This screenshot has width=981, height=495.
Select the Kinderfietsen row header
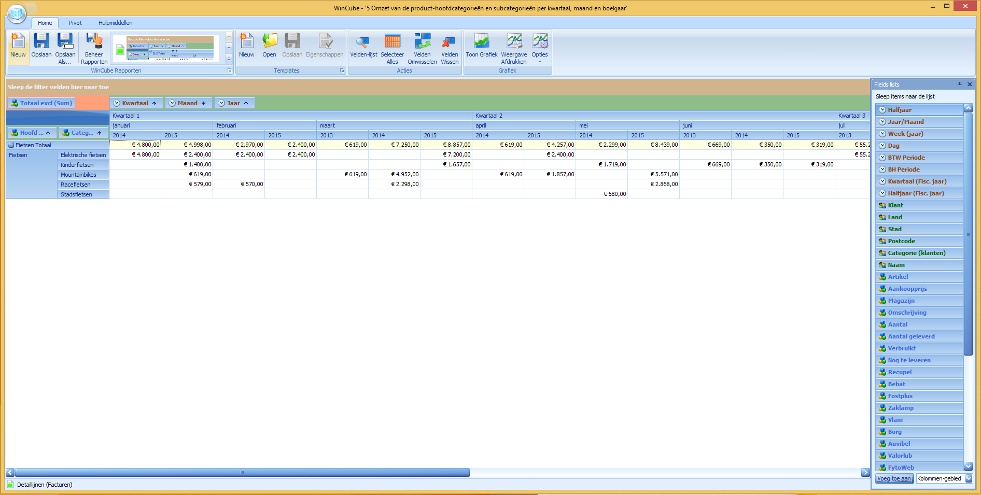(83, 165)
